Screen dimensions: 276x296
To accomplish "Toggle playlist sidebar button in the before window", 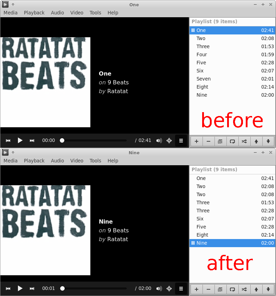I will pos(181,141).
